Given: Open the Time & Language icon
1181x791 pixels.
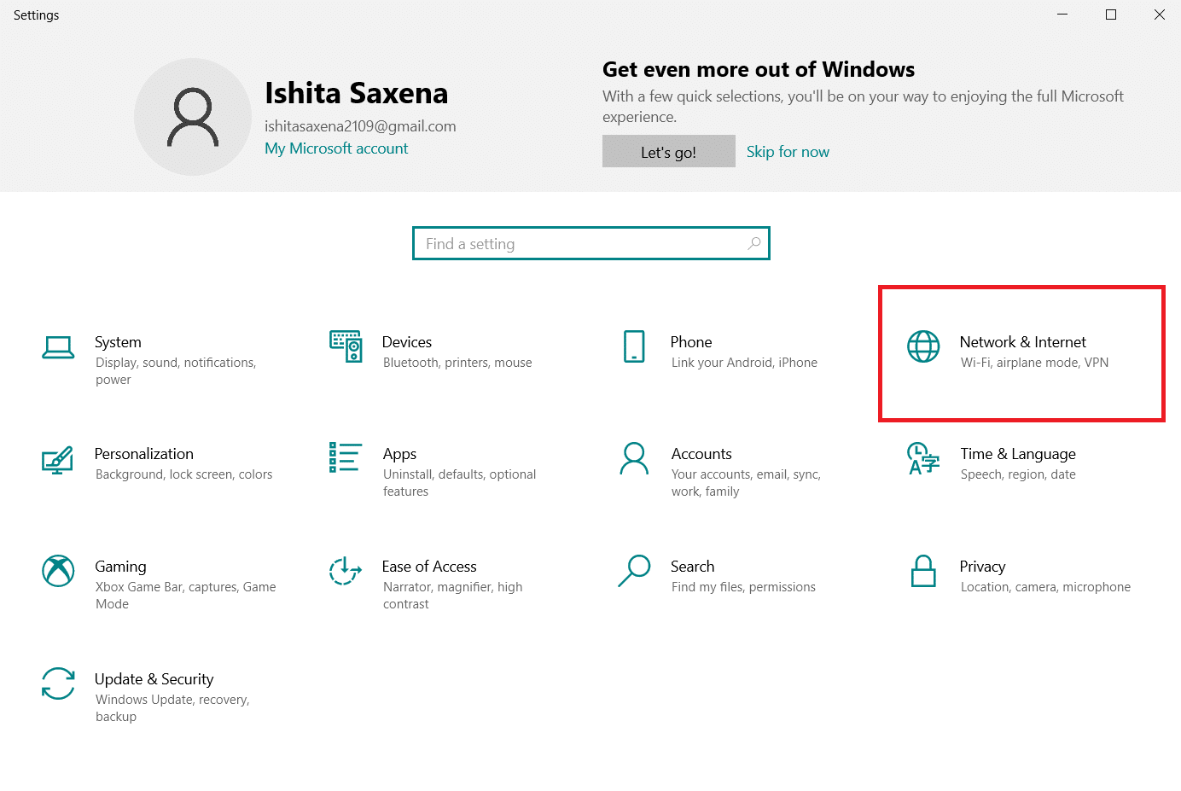Looking at the screenshot, I should [x=923, y=458].
